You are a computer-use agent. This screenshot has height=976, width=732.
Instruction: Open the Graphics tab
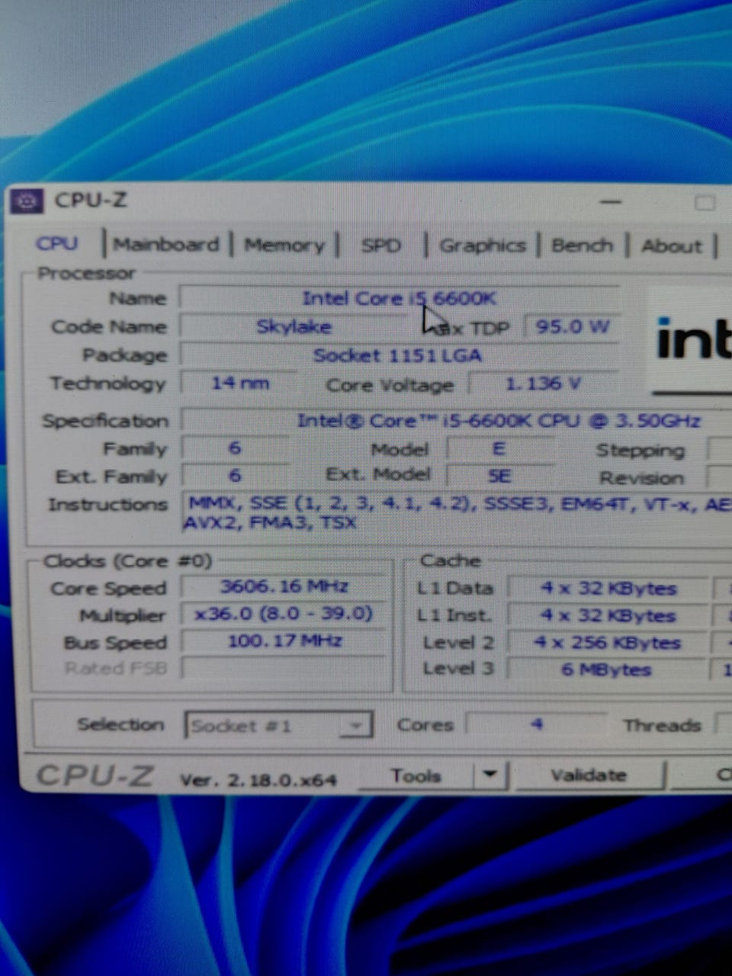[x=483, y=246]
